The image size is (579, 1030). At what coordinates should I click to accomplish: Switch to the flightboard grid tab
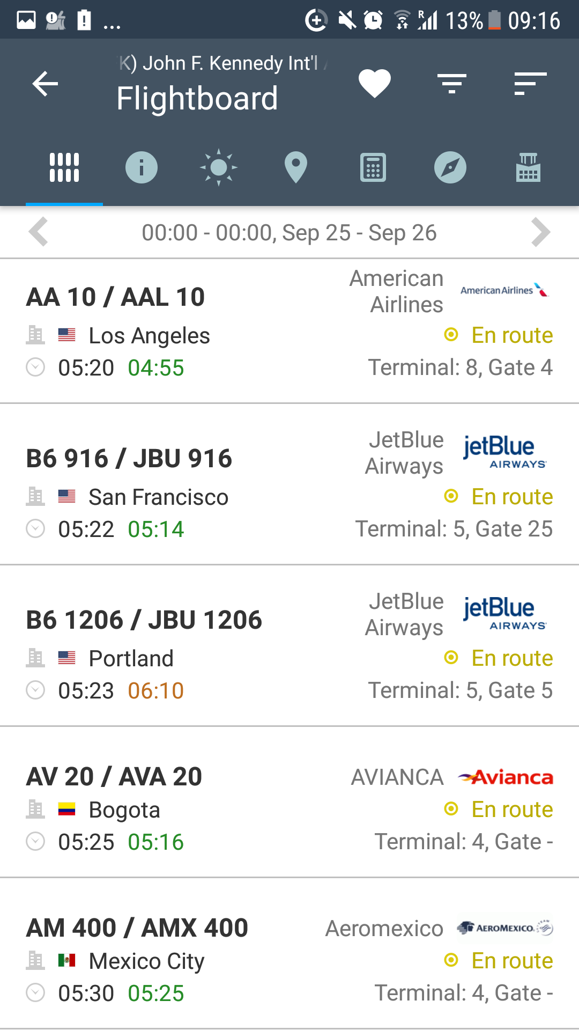click(64, 167)
